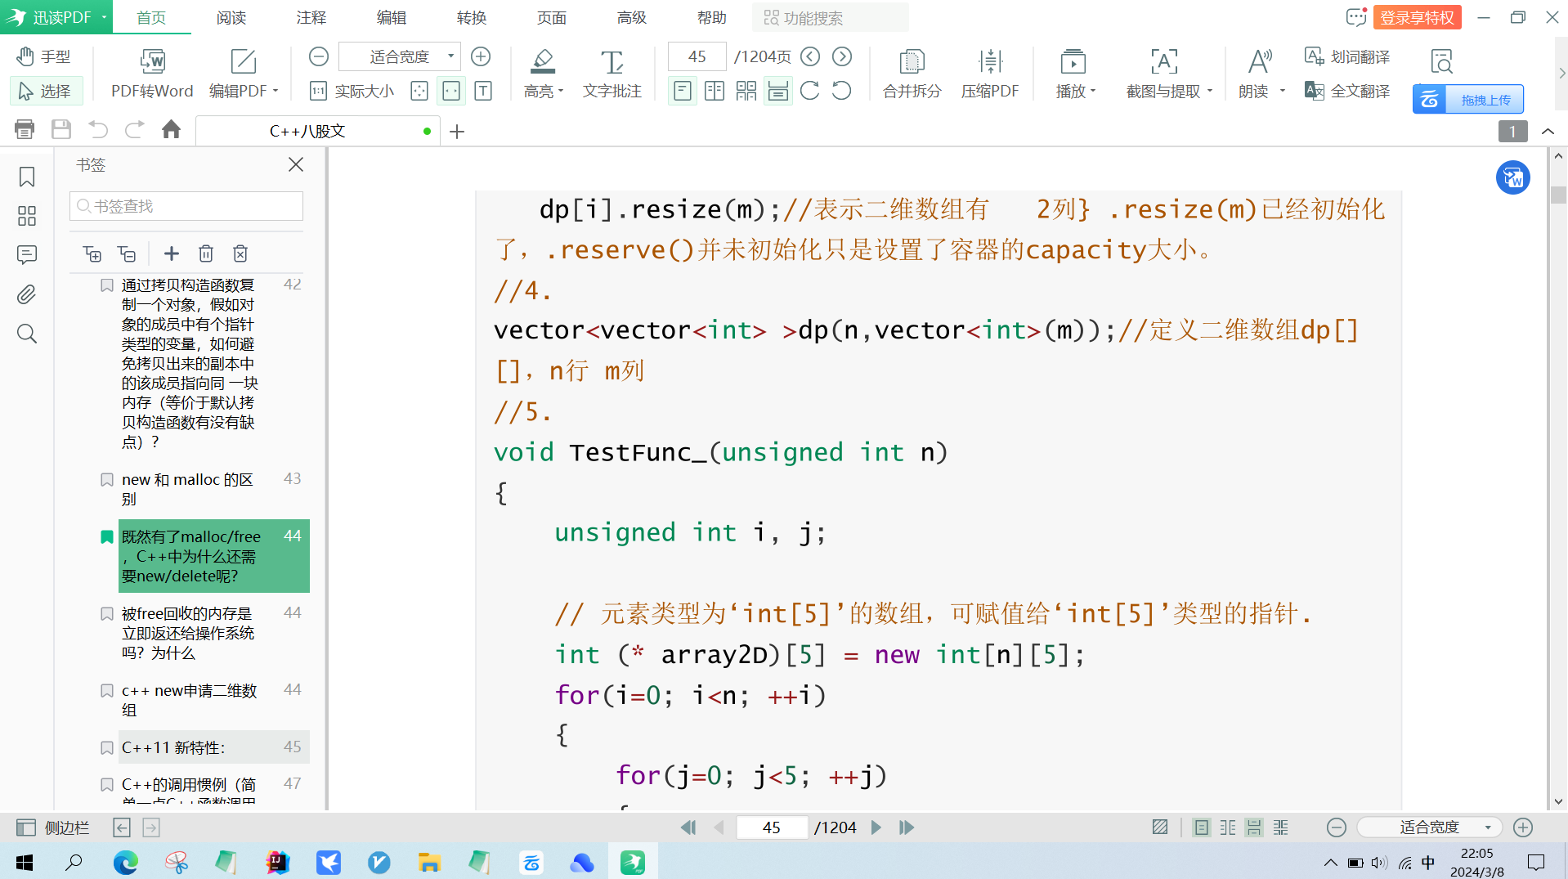1568x879 pixels.
Task: Jump to last page in bottom bar
Action: 906,827
